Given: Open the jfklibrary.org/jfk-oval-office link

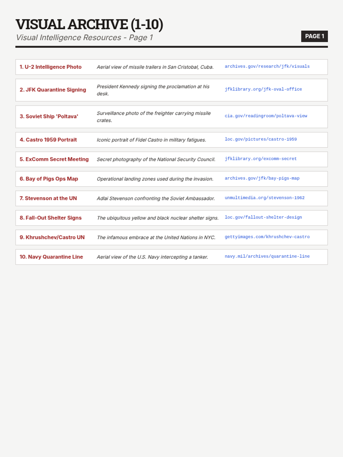Looking at the screenshot, I should click(x=263, y=89).
